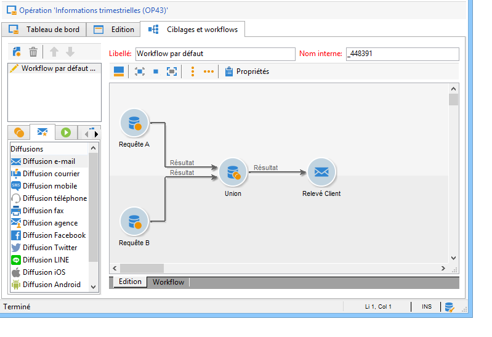492x337 pixels.
Task: Open the orange targeting activities palette tab
Action: [x=19, y=132]
